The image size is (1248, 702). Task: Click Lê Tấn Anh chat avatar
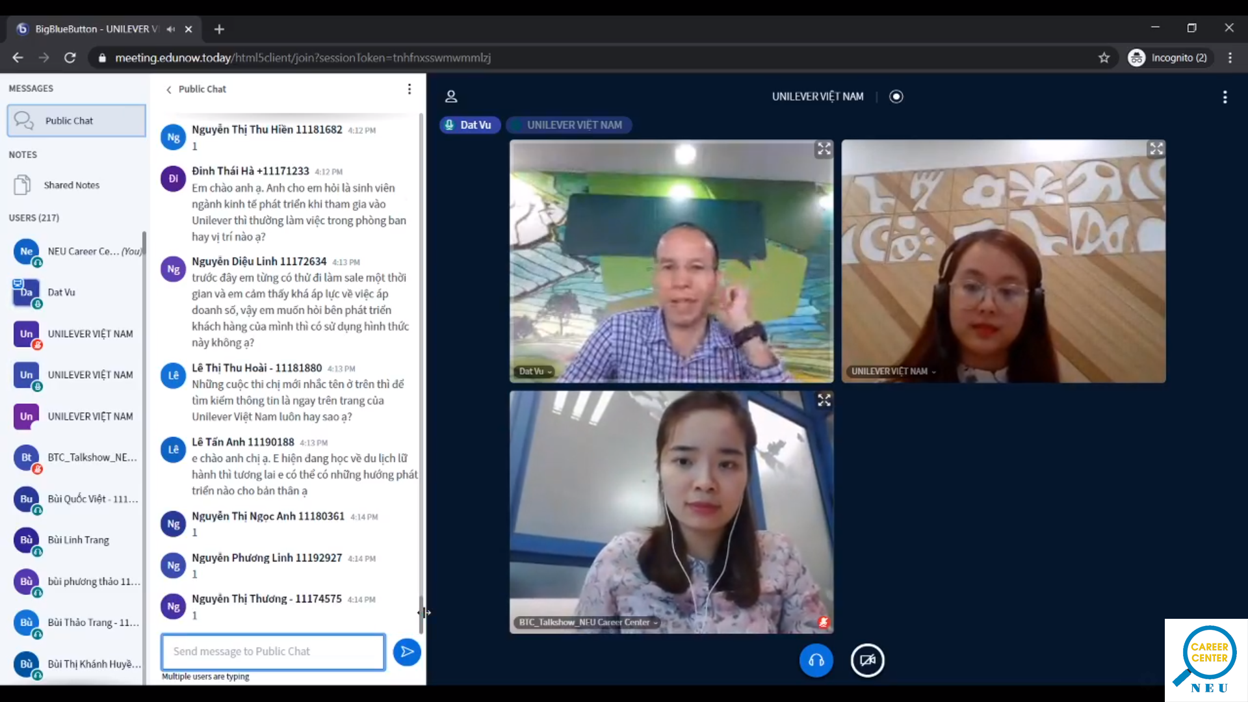tap(174, 450)
